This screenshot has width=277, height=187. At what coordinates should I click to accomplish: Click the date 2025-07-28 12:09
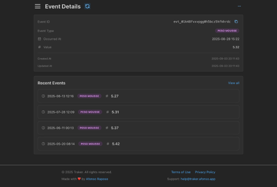[61, 112]
